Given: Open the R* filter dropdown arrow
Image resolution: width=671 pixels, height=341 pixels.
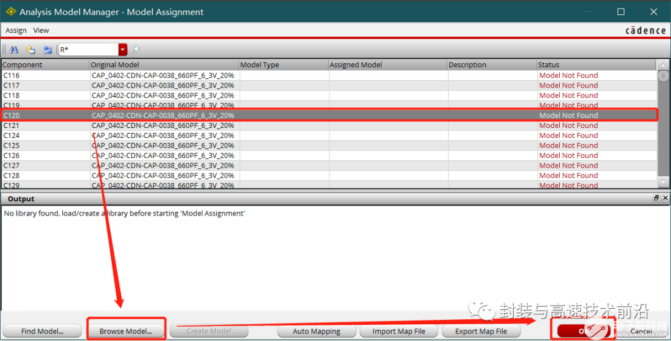Looking at the screenshot, I should (x=123, y=50).
